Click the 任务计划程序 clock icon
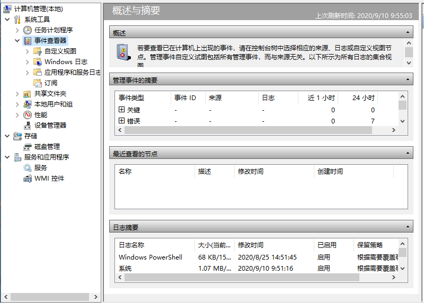Viewport: 424px width, 303px height. (28, 30)
